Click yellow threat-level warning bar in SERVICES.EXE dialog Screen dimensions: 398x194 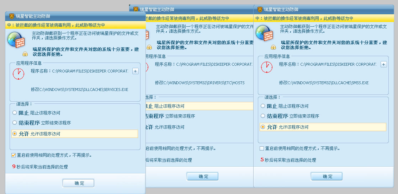point(75,25)
